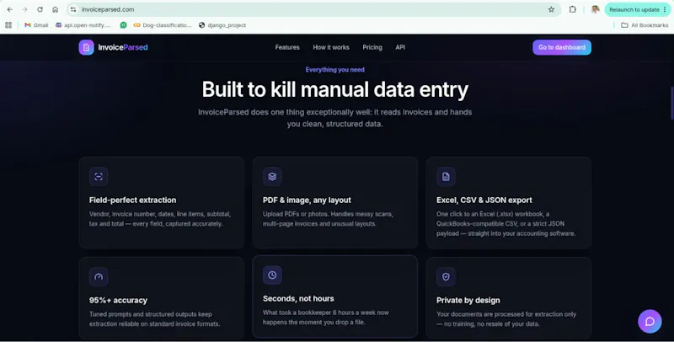Click the Field-perfect extraction scan icon
Screen dimensions: 674x342
[99, 177]
